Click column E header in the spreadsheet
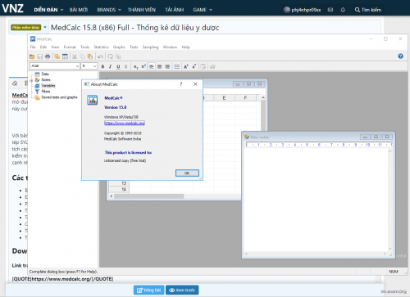Image resolution: width=410 pixels, height=297 pixels. pyautogui.click(x=224, y=98)
